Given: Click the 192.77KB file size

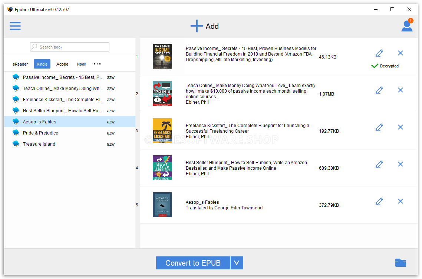Looking at the screenshot, I should coord(329,131).
